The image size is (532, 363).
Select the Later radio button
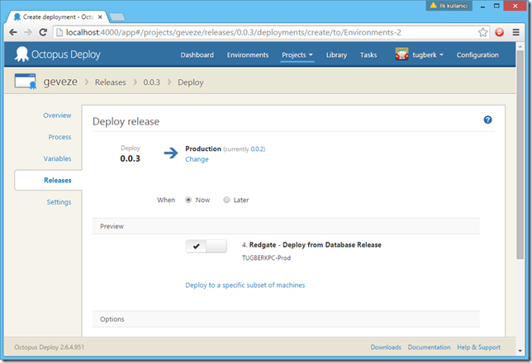(x=226, y=200)
